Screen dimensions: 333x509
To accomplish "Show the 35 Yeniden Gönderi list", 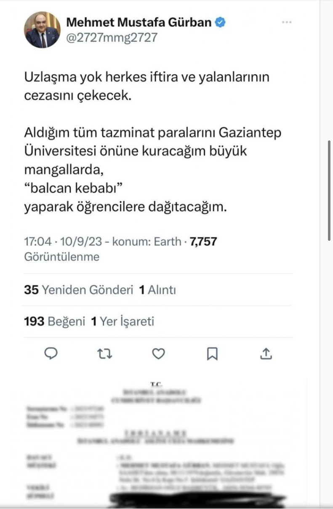I will pyautogui.click(x=79, y=290).
